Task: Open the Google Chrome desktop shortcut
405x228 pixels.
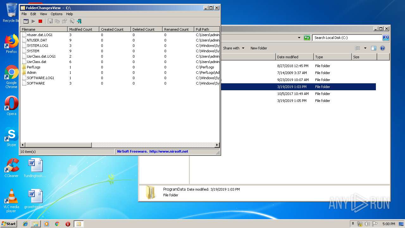Action: [x=11, y=77]
